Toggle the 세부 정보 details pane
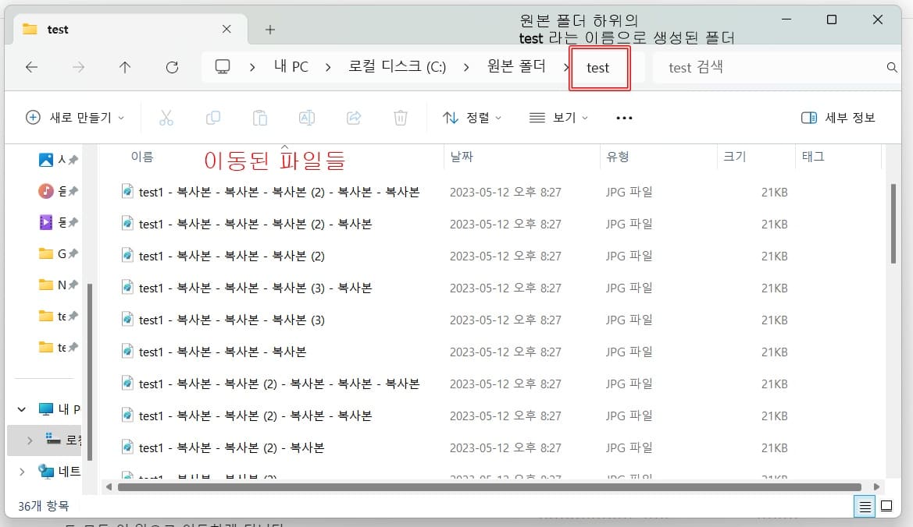This screenshot has height=527, width=913. click(839, 118)
